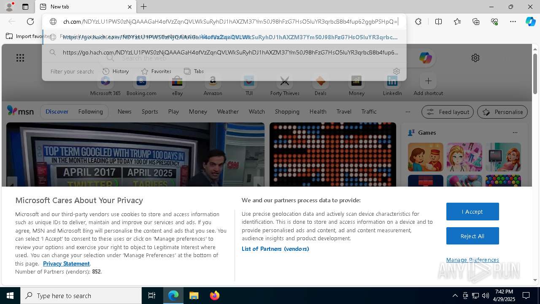
Task: Open the Health section
Action: [318, 111]
